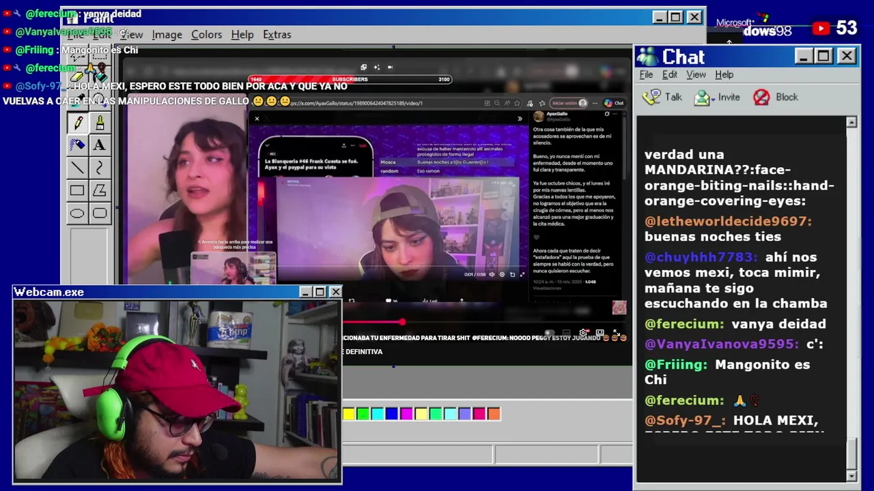Viewport: 874px width, 491px height.
Task: Toggle the autoplay switch on video player
Action: [549, 333]
